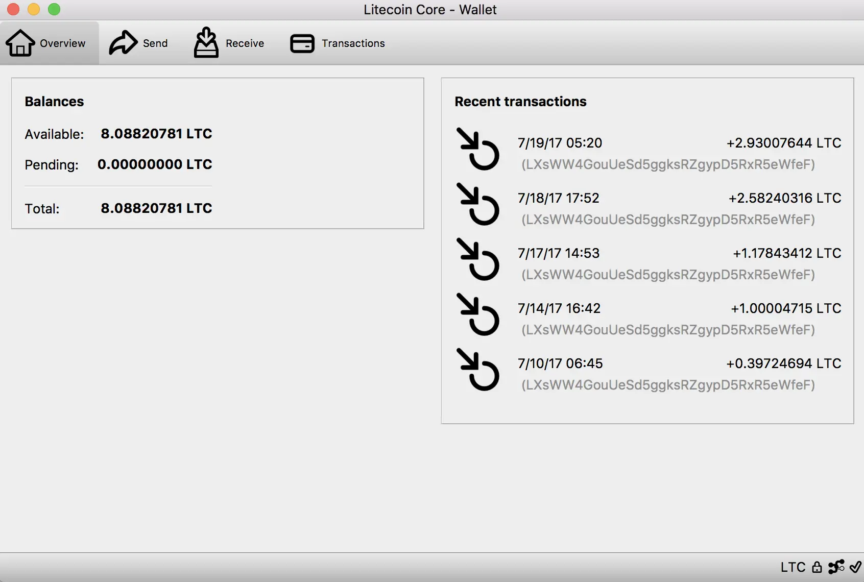Open the Receive tab
Screen dimensions: 864x582
(229, 43)
